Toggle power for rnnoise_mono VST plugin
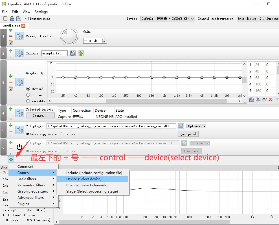Viewport: 279px width, 225px height. (x=19, y=130)
